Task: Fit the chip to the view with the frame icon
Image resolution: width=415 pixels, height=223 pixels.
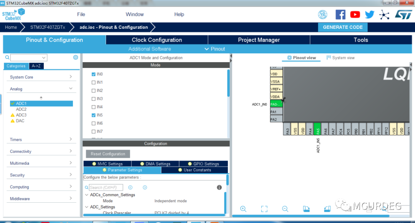Action: (264, 209)
